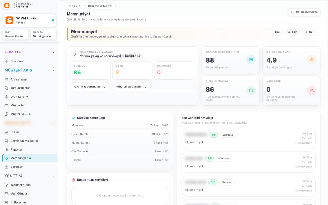Click Müşteri 360'a dön button
The width and height of the screenshot is (328, 205).
(131, 87)
